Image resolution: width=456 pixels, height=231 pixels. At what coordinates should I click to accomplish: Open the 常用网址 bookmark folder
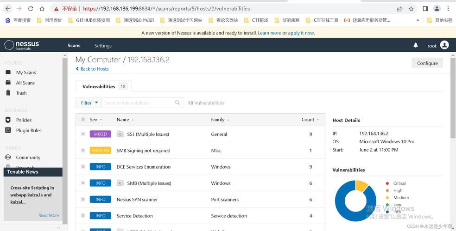[x=50, y=20]
